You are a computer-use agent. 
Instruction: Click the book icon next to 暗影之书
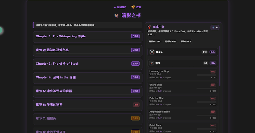(116, 16)
